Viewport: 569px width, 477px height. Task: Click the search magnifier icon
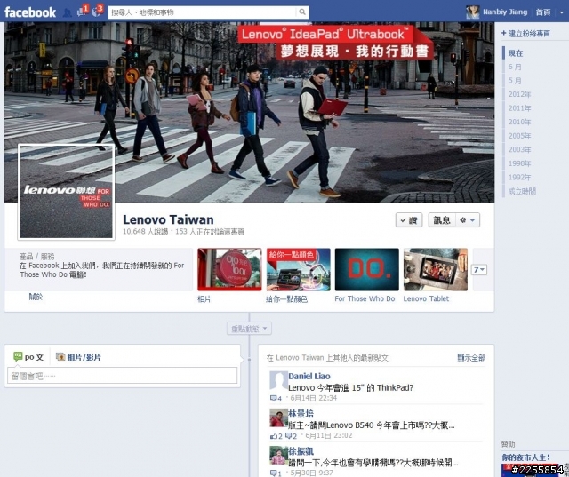click(302, 12)
